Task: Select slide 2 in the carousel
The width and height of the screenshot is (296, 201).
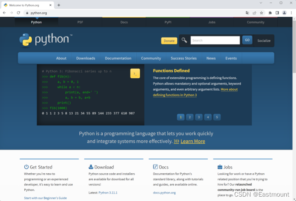Action: 190,117
